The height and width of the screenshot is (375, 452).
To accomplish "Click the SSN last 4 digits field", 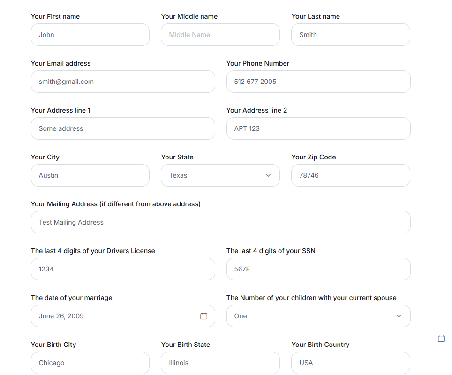I will click(x=318, y=269).
